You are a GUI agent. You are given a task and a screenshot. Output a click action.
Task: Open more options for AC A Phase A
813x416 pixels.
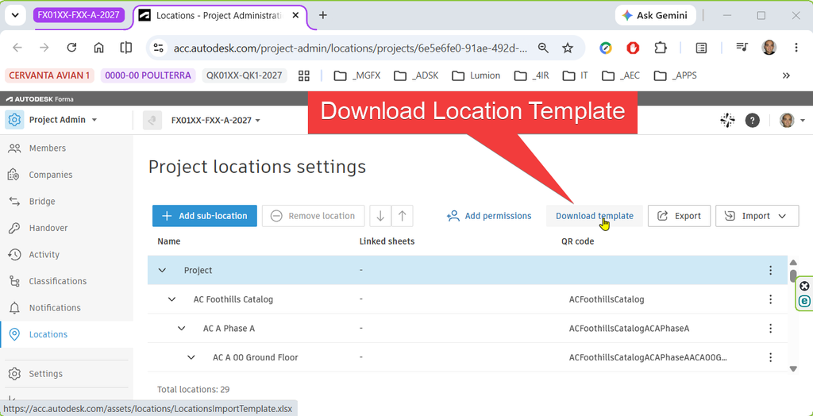[x=770, y=329]
